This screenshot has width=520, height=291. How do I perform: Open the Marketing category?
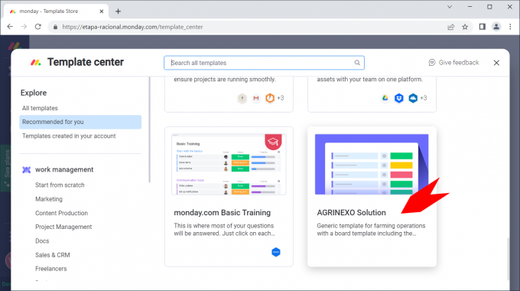click(49, 199)
